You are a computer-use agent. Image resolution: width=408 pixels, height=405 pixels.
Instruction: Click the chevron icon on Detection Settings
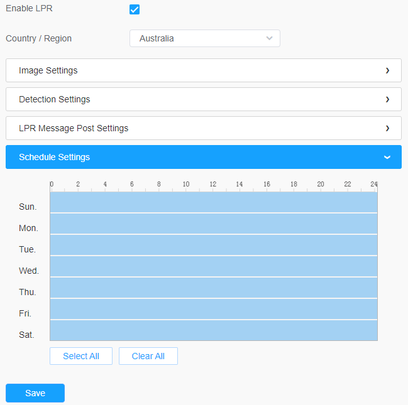(387, 99)
